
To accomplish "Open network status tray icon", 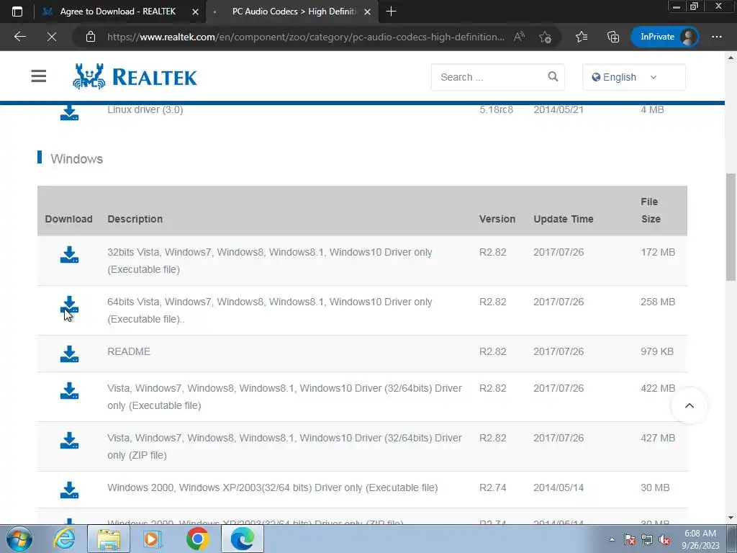I will [x=647, y=539].
